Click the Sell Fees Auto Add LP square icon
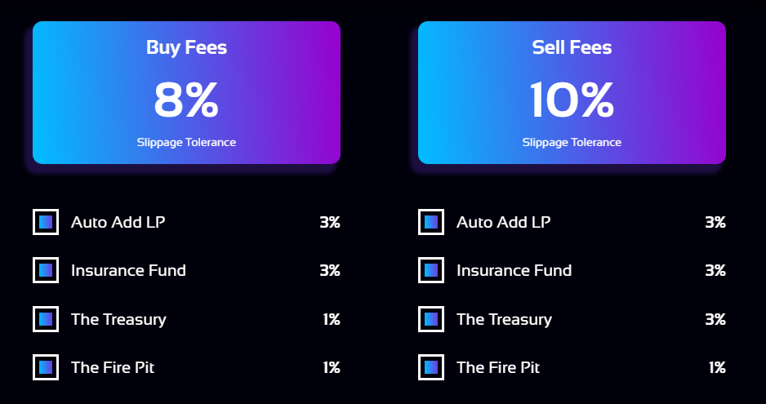 [431, 222]
